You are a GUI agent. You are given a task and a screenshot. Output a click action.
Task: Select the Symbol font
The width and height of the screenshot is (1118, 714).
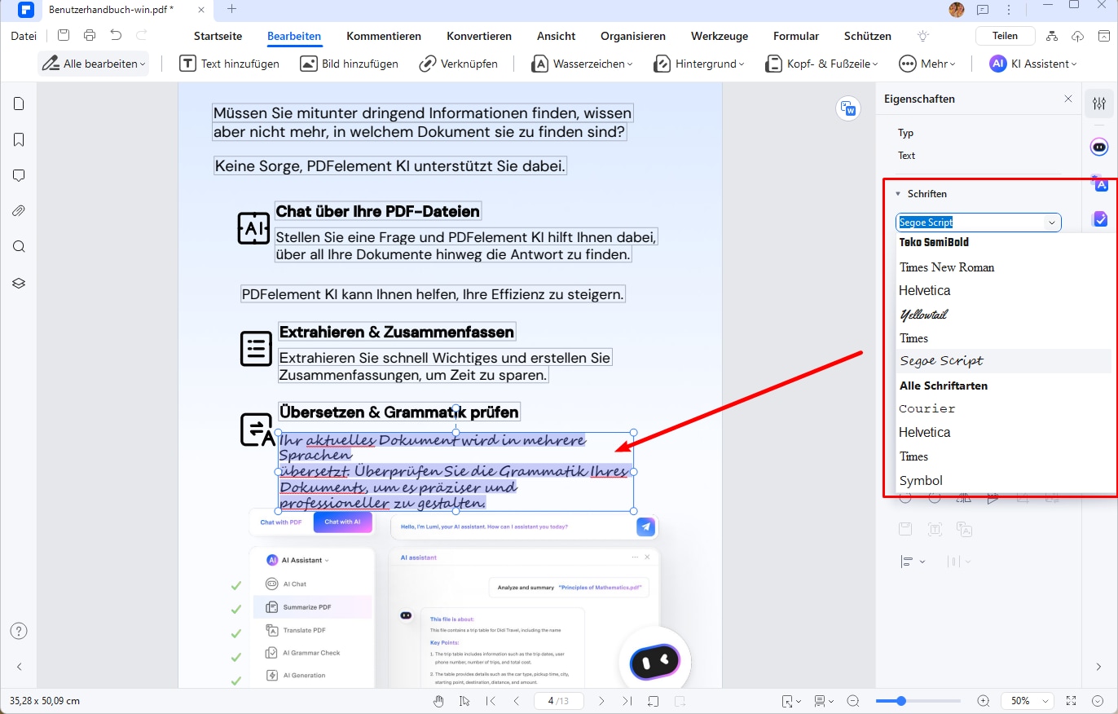point(921,481)
